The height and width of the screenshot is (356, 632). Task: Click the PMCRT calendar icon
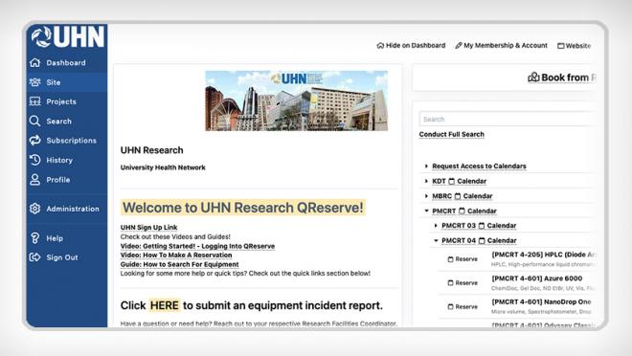(462, 211)
